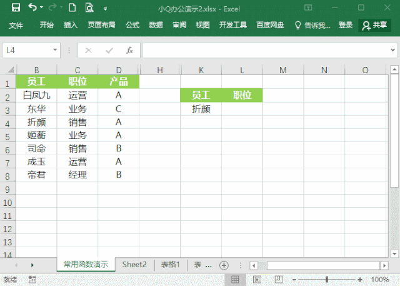Screen dimensions: 400x286
Task: Open the undo history dropdown arrow
Action: (42, 8)
